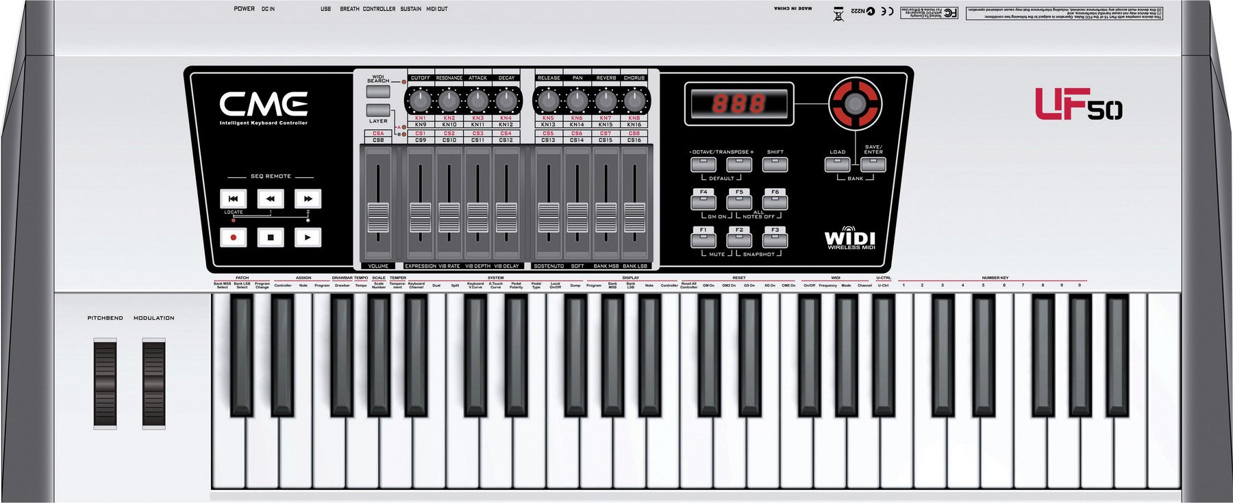1233x503 pixels.
Task: Click the MIDI OUT port label
Action: click(437, 9)
